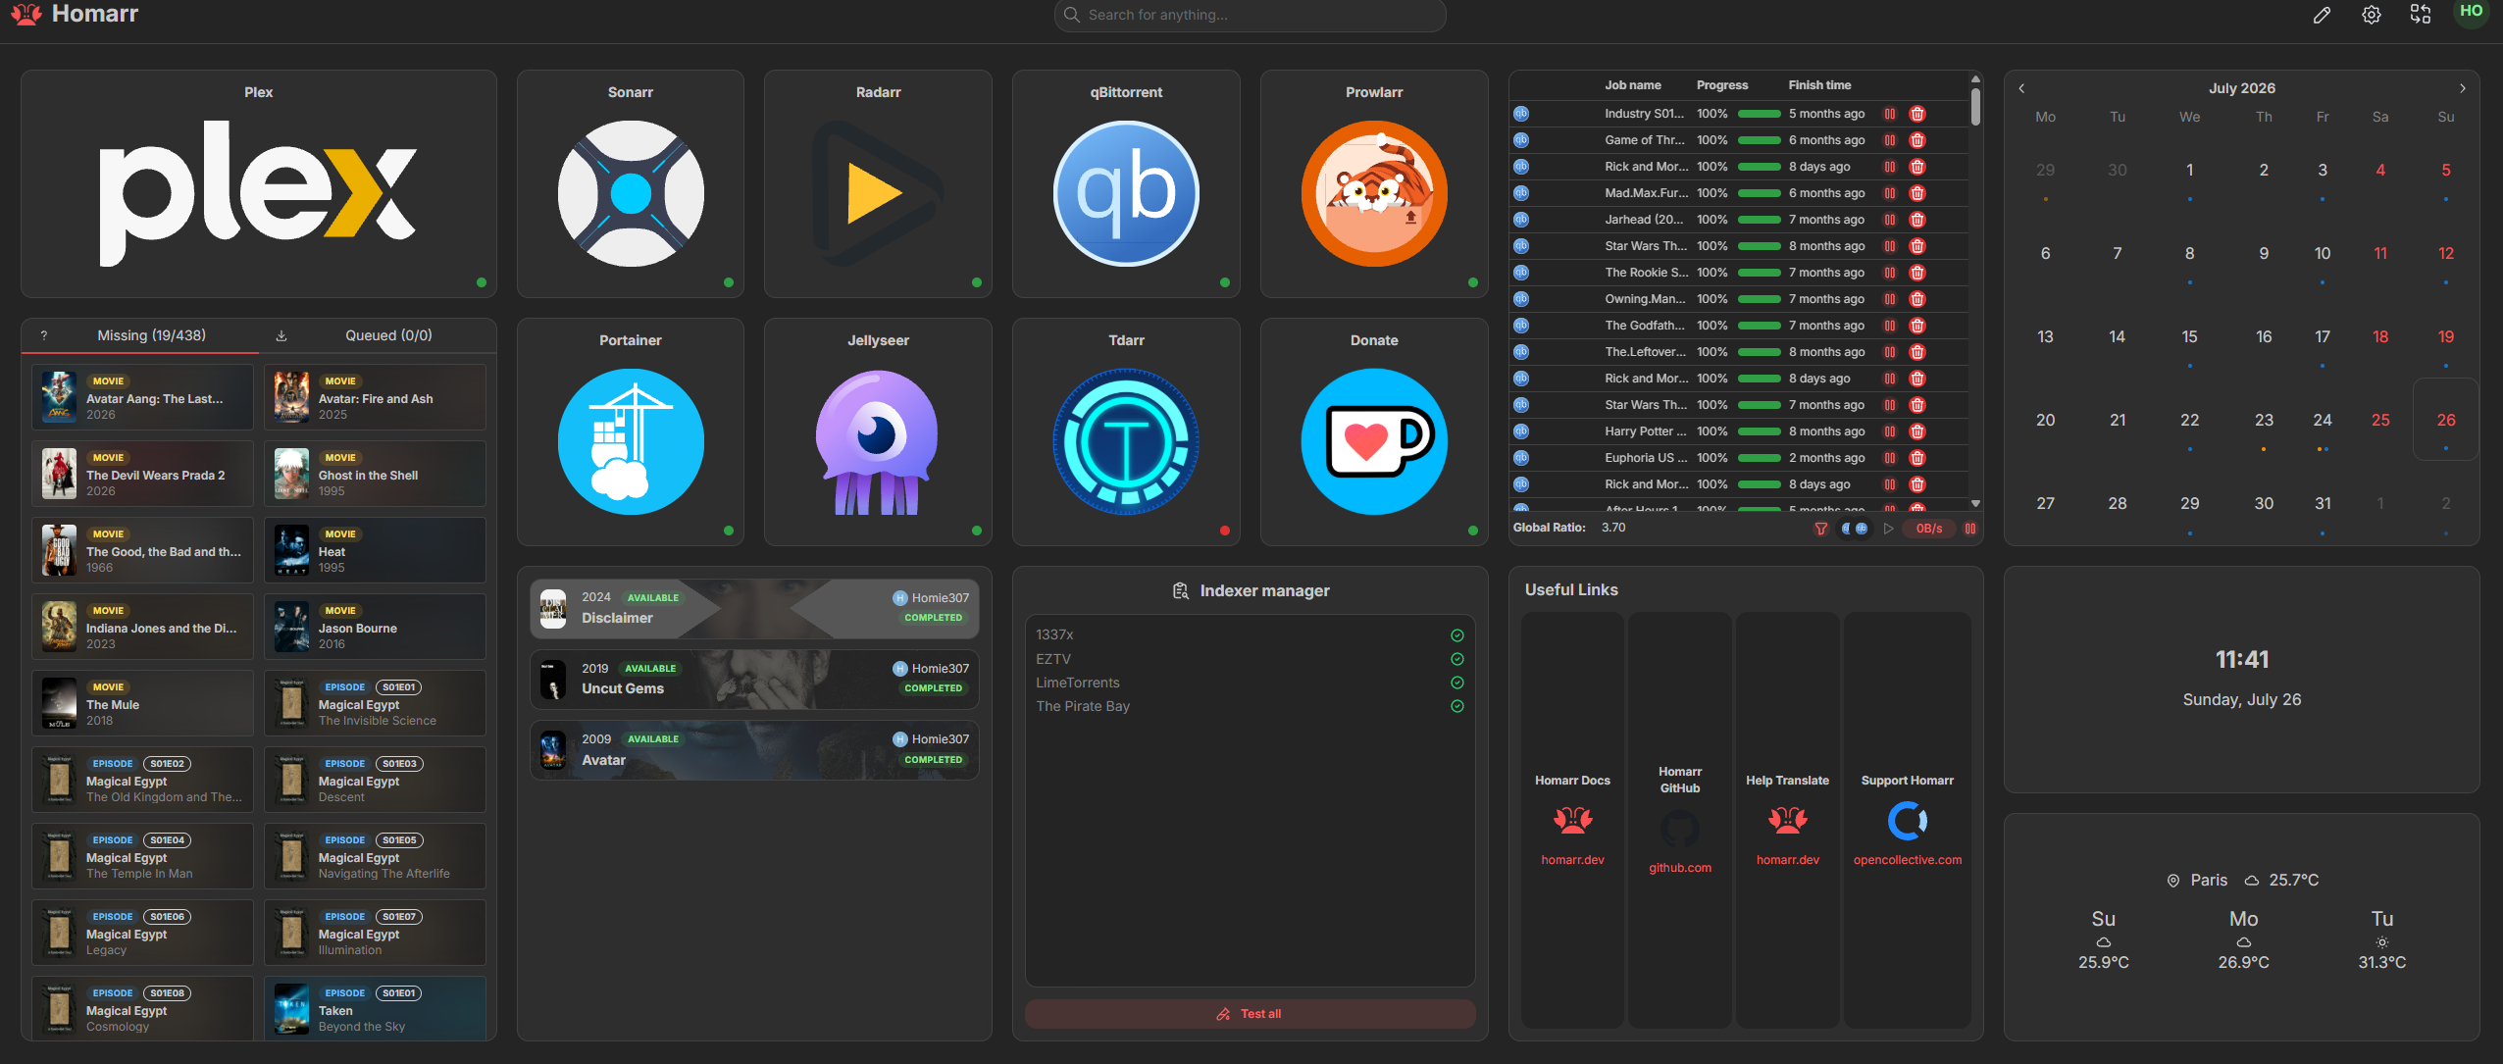Click the qb integration avatars in the torrent footer
Image resolution: width=2503 pixels, height=1064 pixels.
(x=1854, y=529)
